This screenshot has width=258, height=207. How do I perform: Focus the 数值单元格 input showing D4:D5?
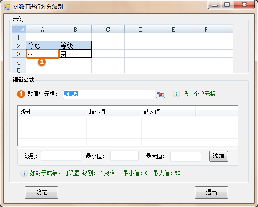point(109,94)
